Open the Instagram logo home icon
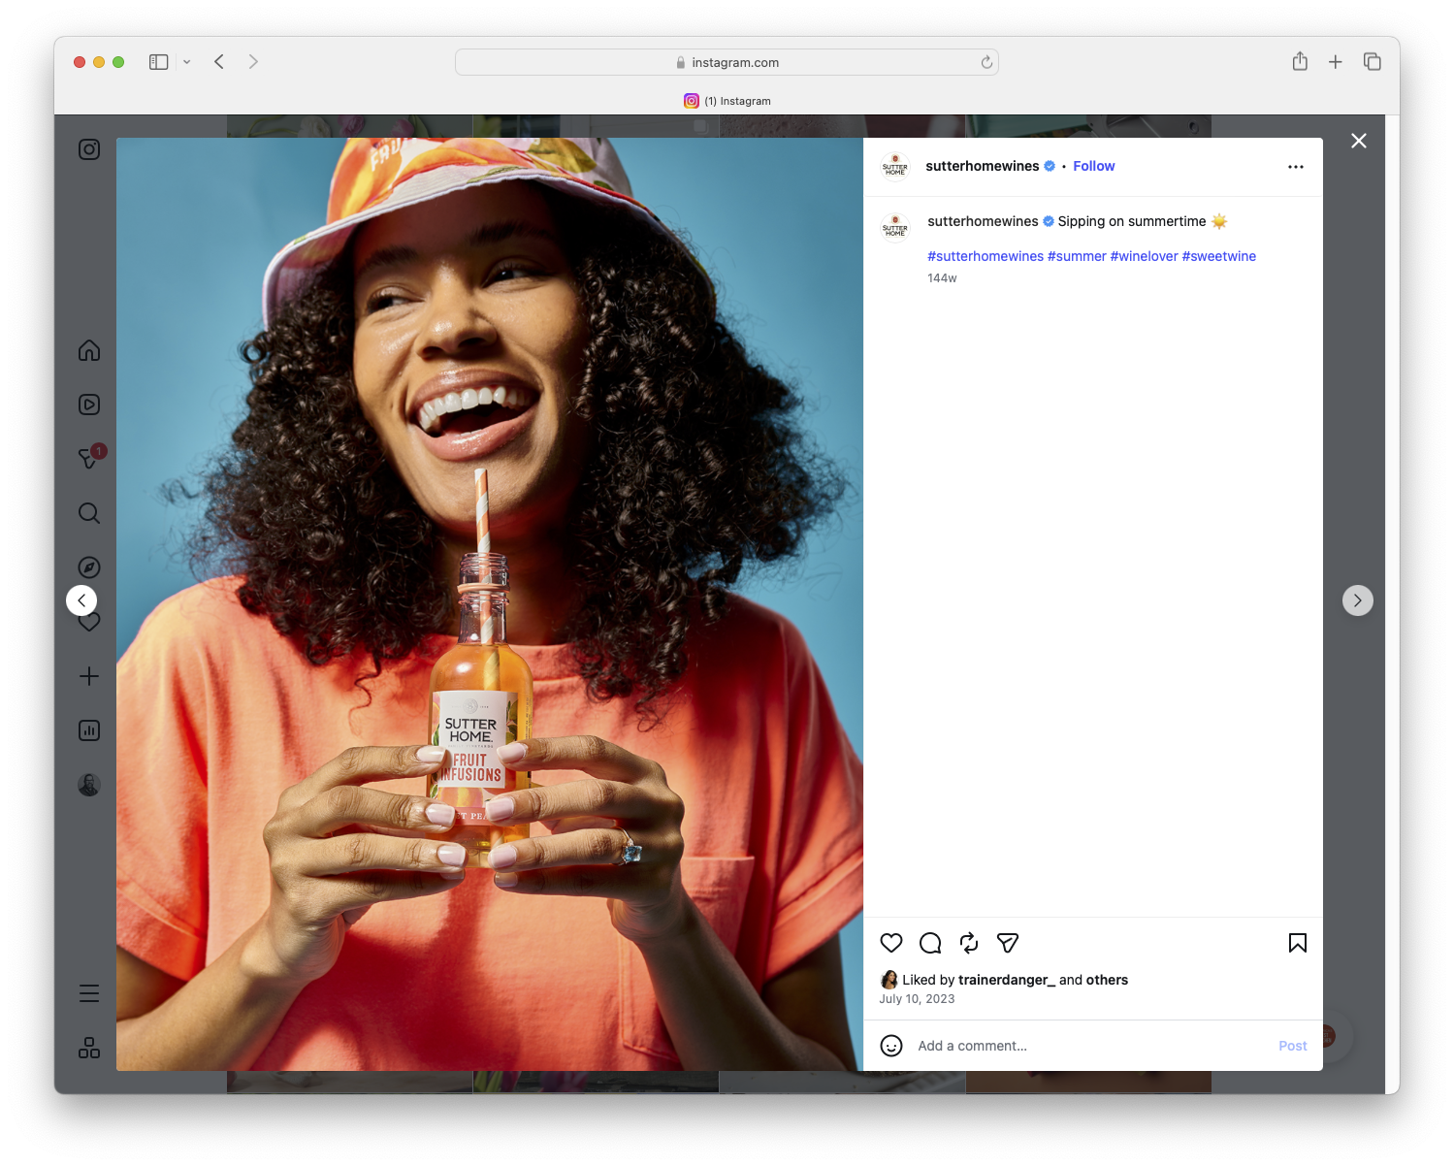Image resolution: width=1454 pixels, height=1166 pixels. tap(89, 149)
